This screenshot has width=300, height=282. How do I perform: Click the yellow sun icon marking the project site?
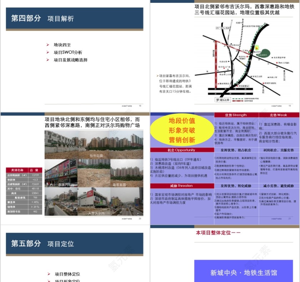point(257,48)
